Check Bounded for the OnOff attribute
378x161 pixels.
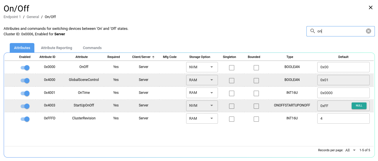pyautogui.click(x=256, y=68)
